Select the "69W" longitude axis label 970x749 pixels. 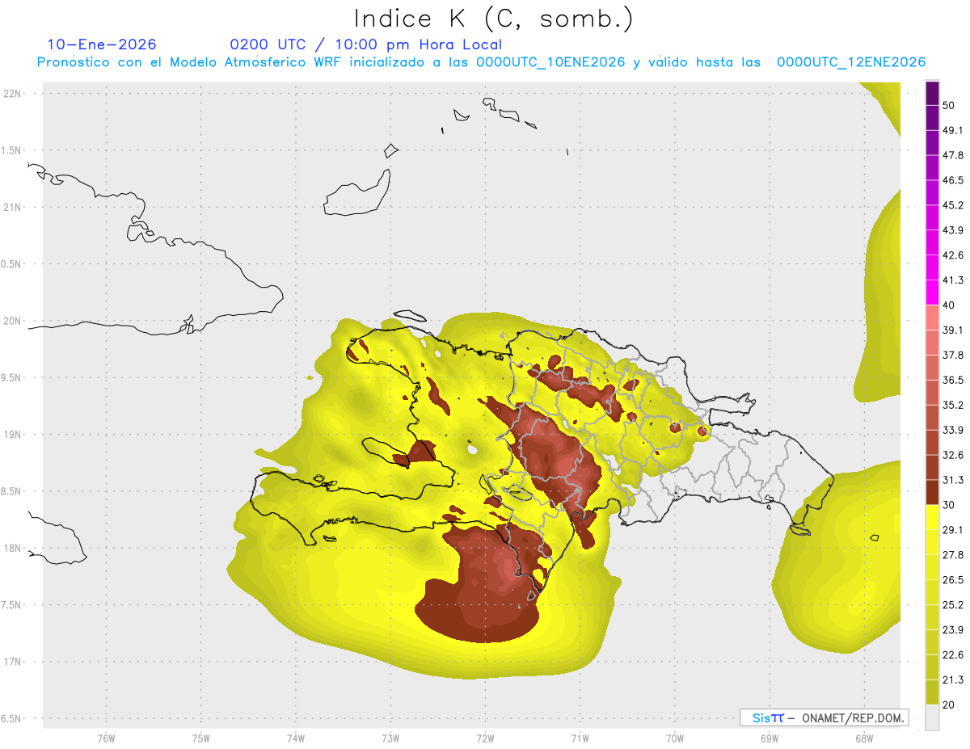770,738
